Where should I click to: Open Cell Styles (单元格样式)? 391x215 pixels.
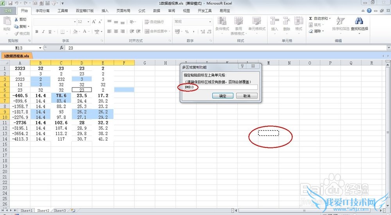[x=257, y=24]
